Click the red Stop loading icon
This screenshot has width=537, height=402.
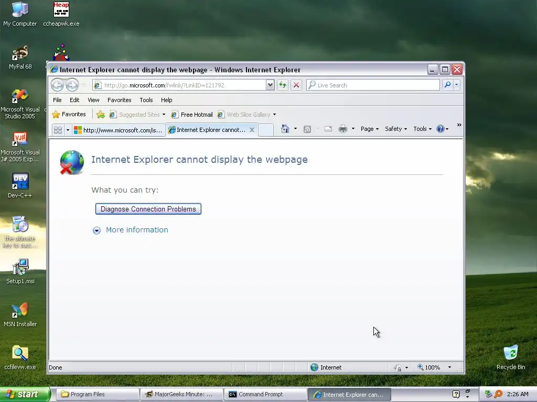point(296,85)
